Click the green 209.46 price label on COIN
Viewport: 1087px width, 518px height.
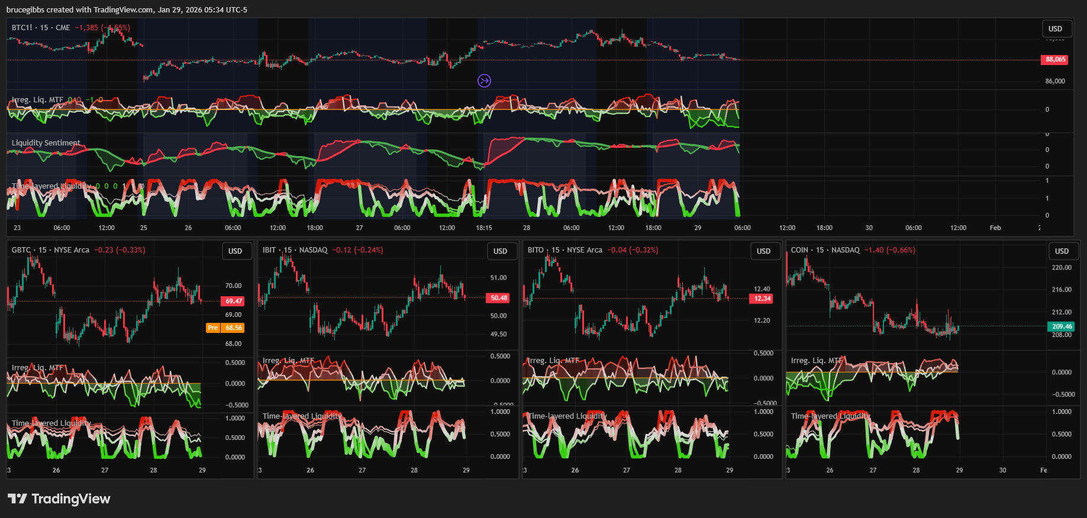coord(1062,326)
